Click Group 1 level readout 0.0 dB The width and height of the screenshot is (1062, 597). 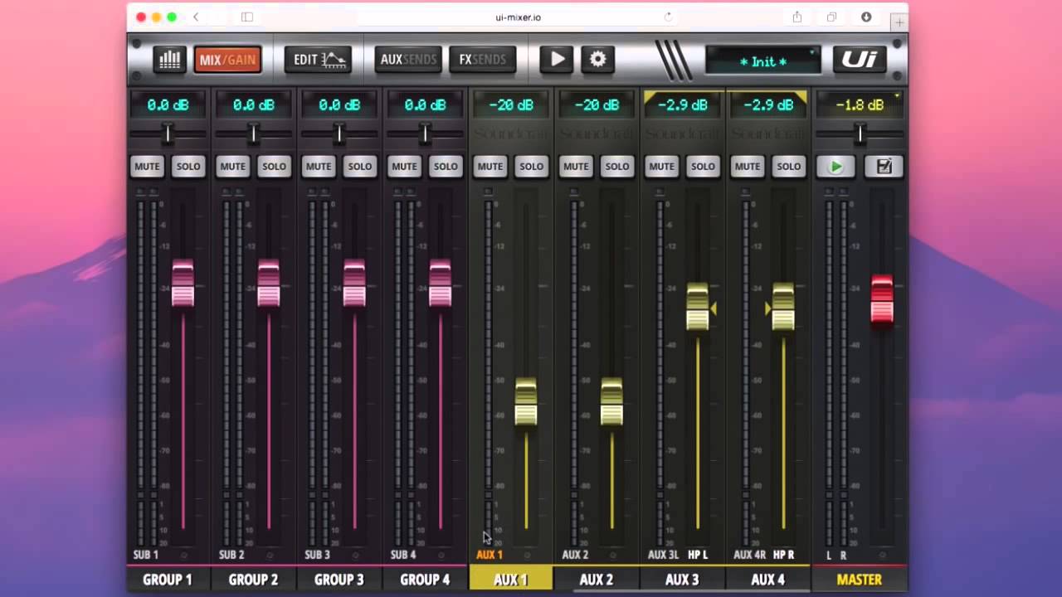(x=168, y=105)
